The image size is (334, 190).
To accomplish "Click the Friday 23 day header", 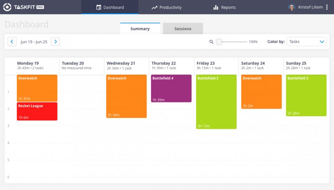I will 205,63.
